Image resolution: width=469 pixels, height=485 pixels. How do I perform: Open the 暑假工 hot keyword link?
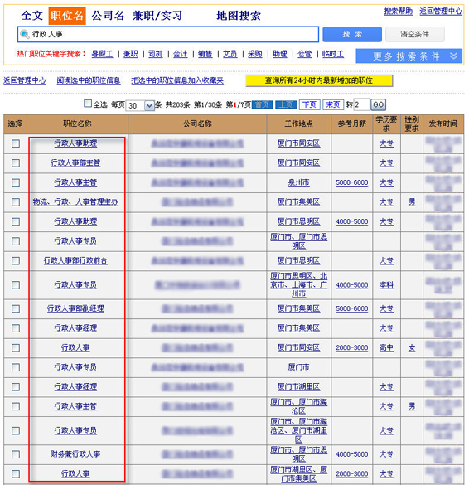[102, 54]
